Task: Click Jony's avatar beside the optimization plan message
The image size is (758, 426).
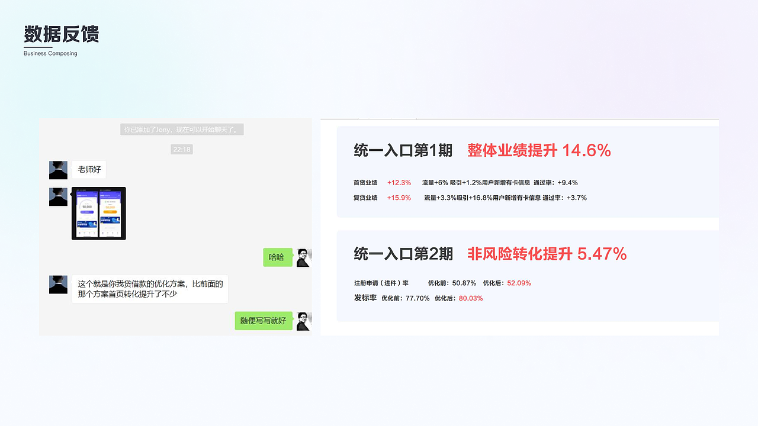Action: click(x=58, y=284)
